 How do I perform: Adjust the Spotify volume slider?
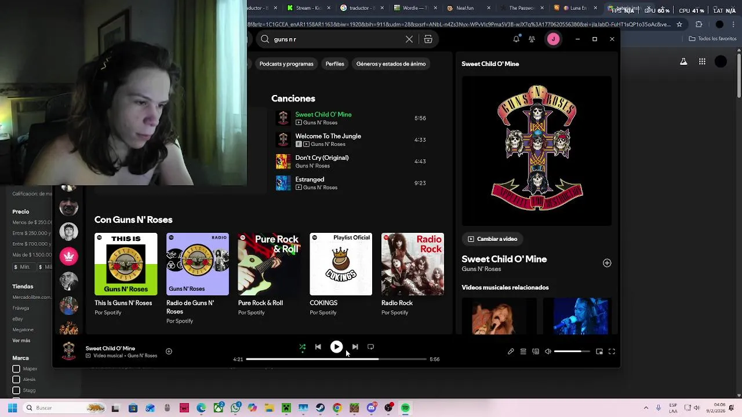[572, 352]
